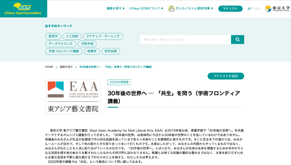Click the course title 30年後の世界へ heading
The height and width of the screenshot is (165, 291).
(174, 97)
